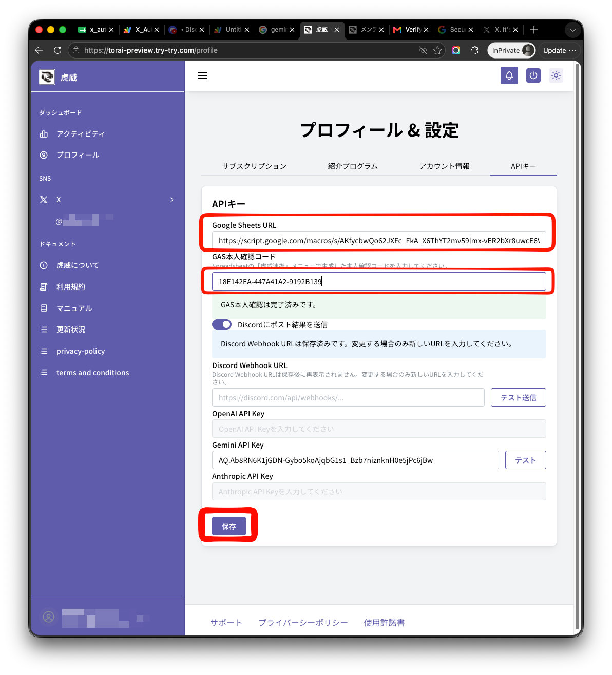Click the 保存 button
The width and height of the screenshot is (612, 675).
229,526
